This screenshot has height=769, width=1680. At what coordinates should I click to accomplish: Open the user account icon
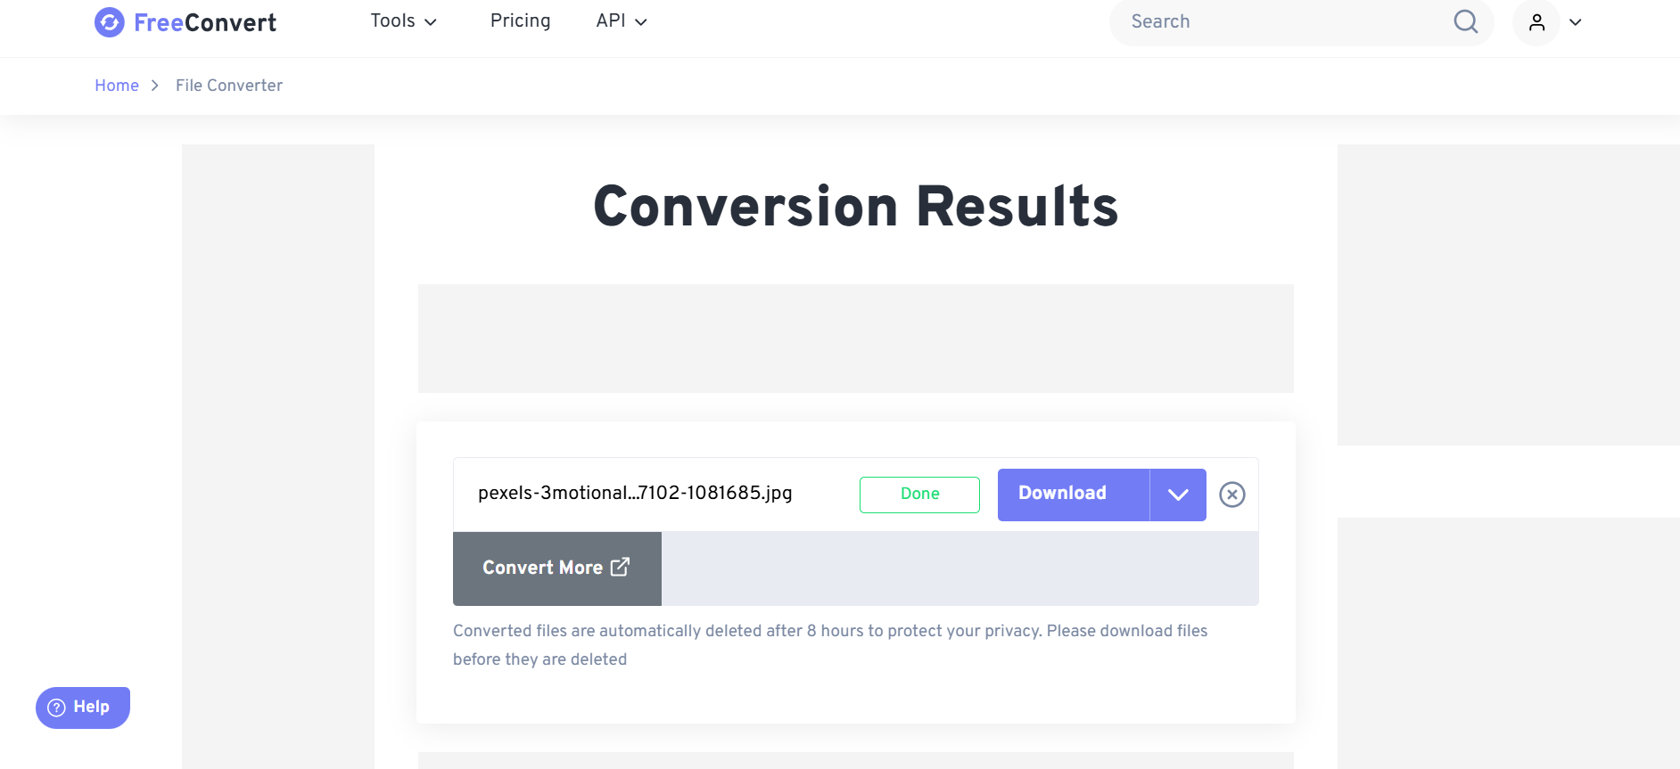(1536, 21)
